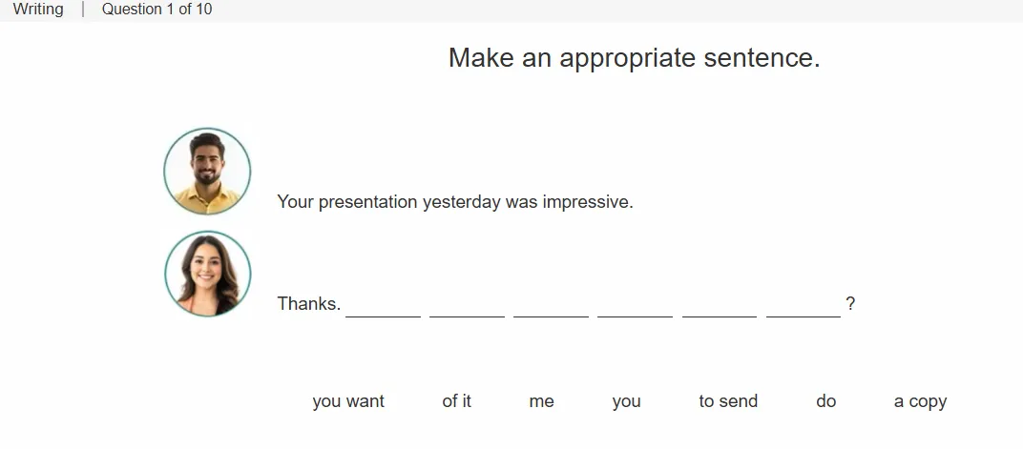
Task: Click the "Make an appropriate sentence." heading
Action: point(635,58)
